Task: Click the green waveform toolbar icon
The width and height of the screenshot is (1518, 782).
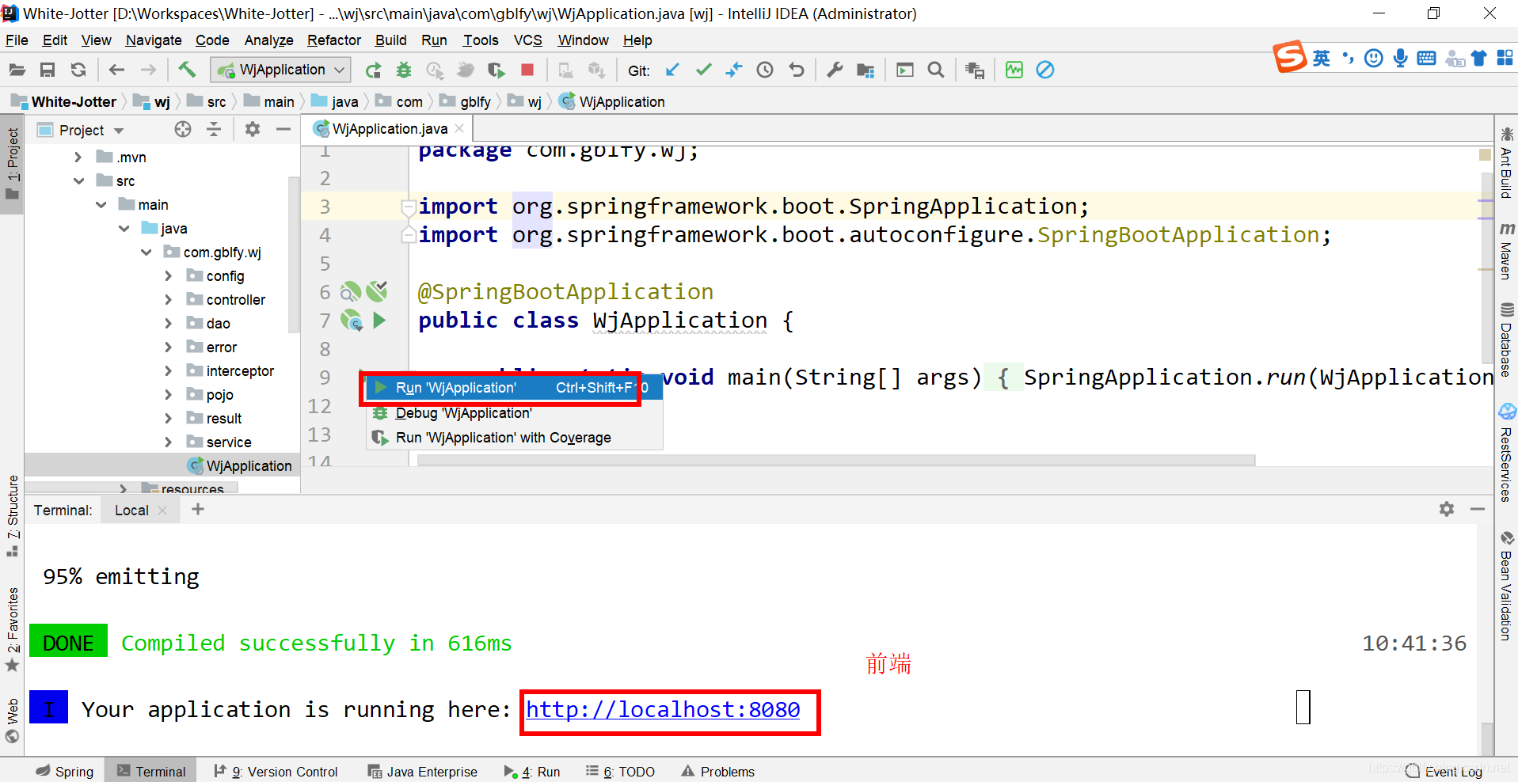Action: click(1014, 70)
